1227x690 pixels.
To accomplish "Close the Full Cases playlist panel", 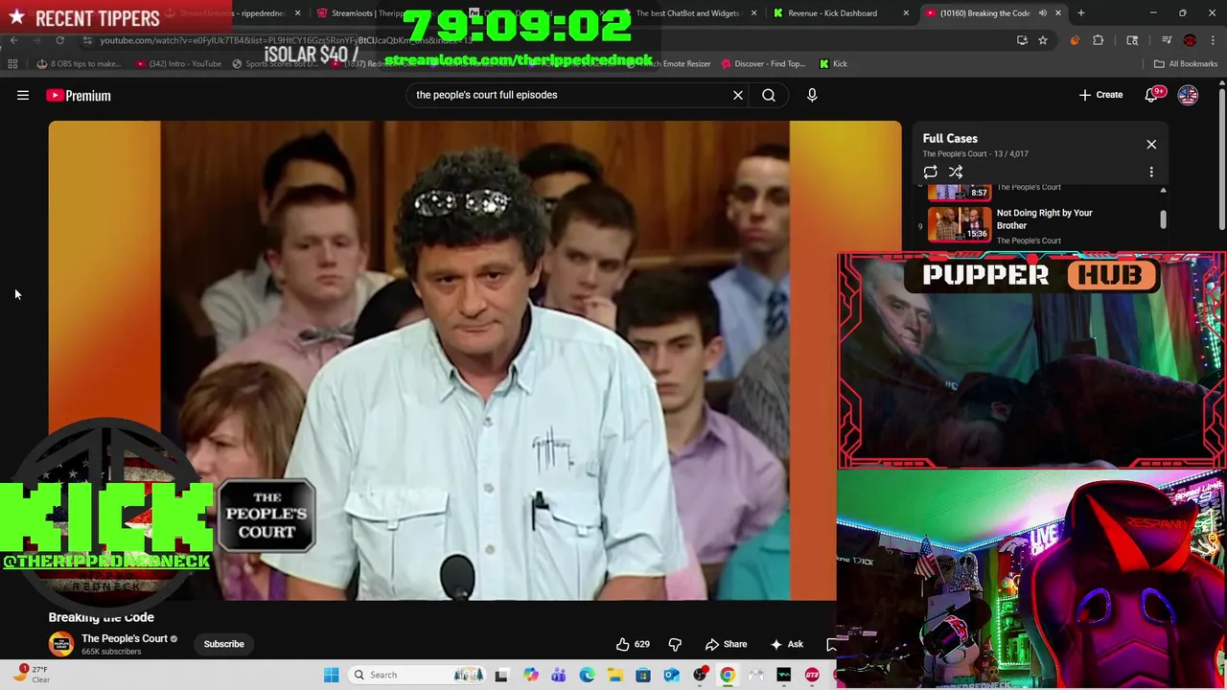I will 1151,144.
